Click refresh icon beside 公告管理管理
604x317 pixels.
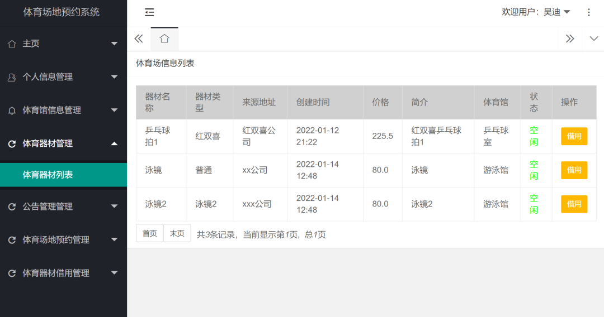pyautogui.click(x=12, y=206)
